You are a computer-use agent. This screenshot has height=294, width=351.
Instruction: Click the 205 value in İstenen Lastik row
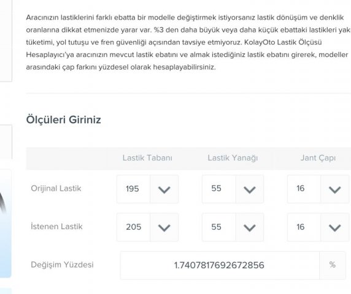coord(133,227)
